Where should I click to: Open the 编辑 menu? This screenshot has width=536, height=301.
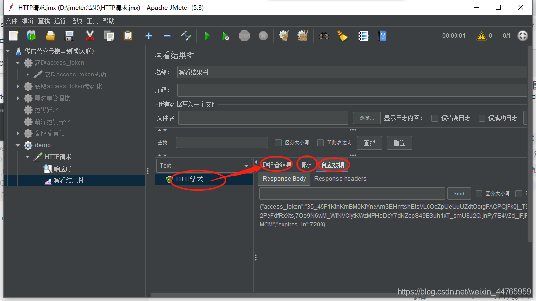click(27, 21)
